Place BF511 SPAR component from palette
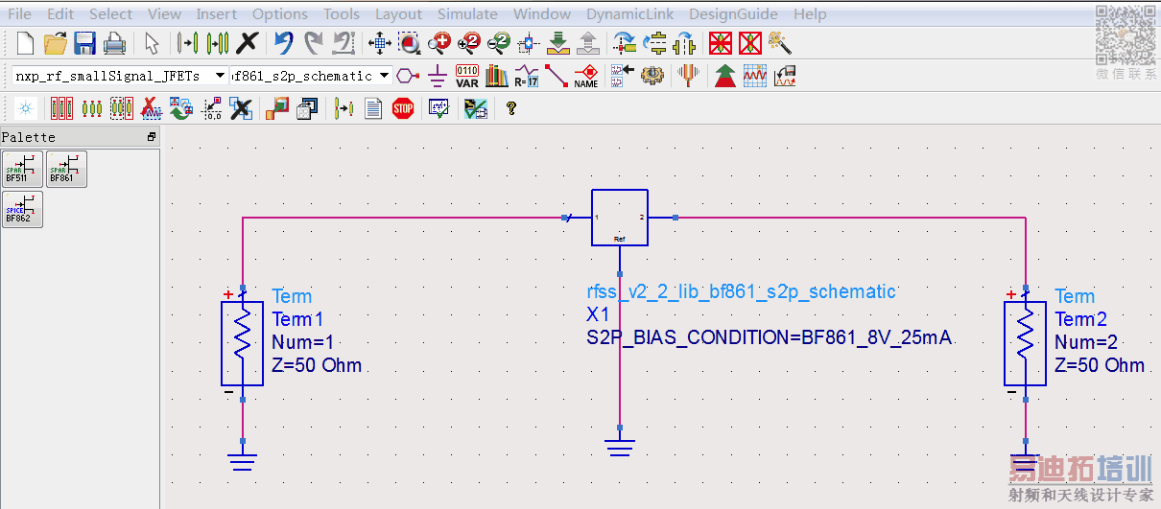The width and height of the screenshot is (1161, 509). [22, 169]
